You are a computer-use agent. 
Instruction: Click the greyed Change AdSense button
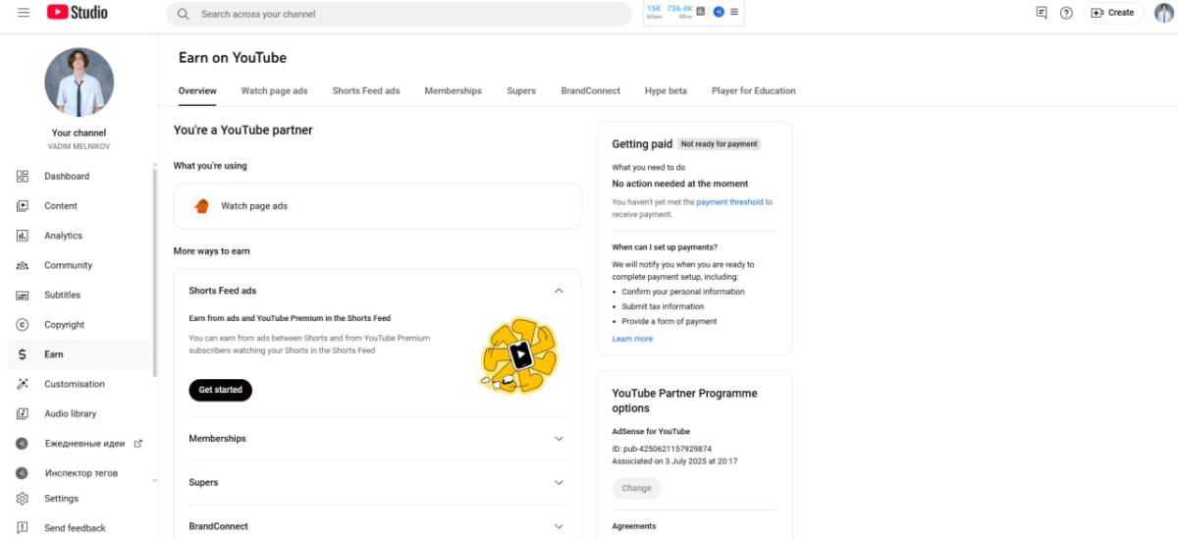636,488
